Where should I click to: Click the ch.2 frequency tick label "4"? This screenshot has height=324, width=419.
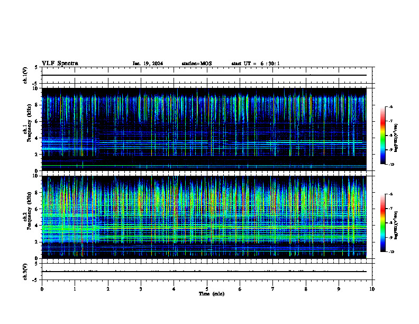37,226
